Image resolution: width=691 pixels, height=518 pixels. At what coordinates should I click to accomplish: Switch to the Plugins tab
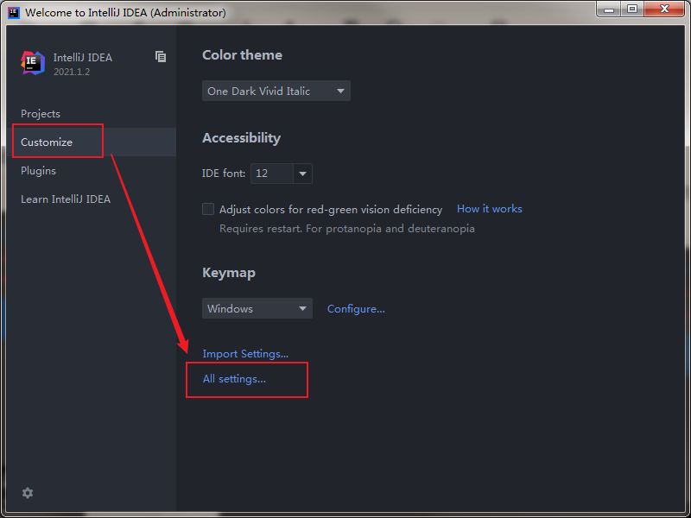click(x=38, y=170)
